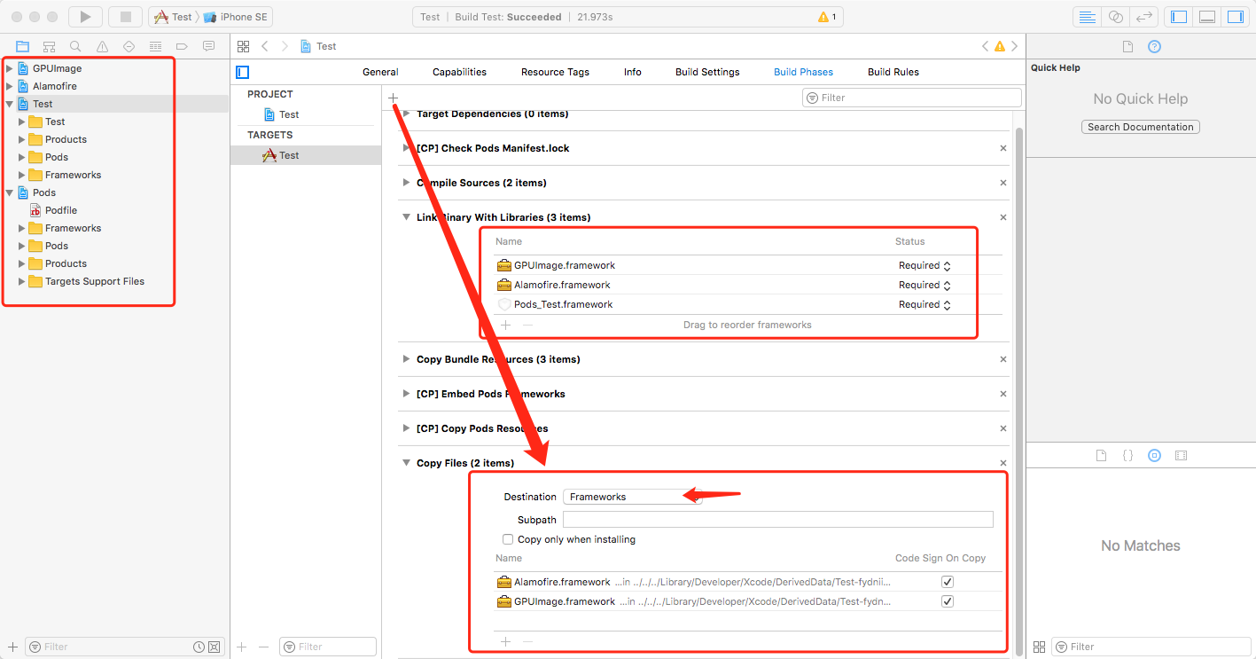Open the Symbol navigator icon
Image resolution: width=1256 pixels, height=659 pixels.
(50, 46)
